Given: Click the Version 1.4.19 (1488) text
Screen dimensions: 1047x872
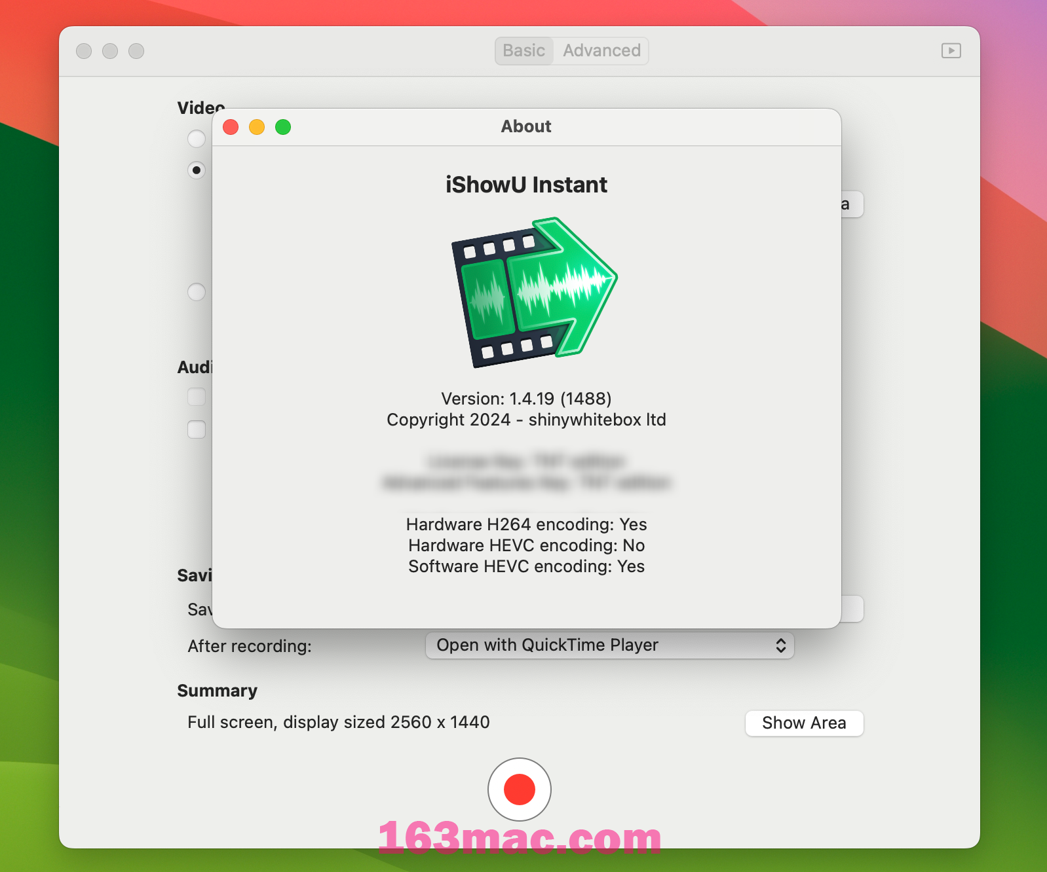Looking at the screenshot, I should tap(526, 399).
